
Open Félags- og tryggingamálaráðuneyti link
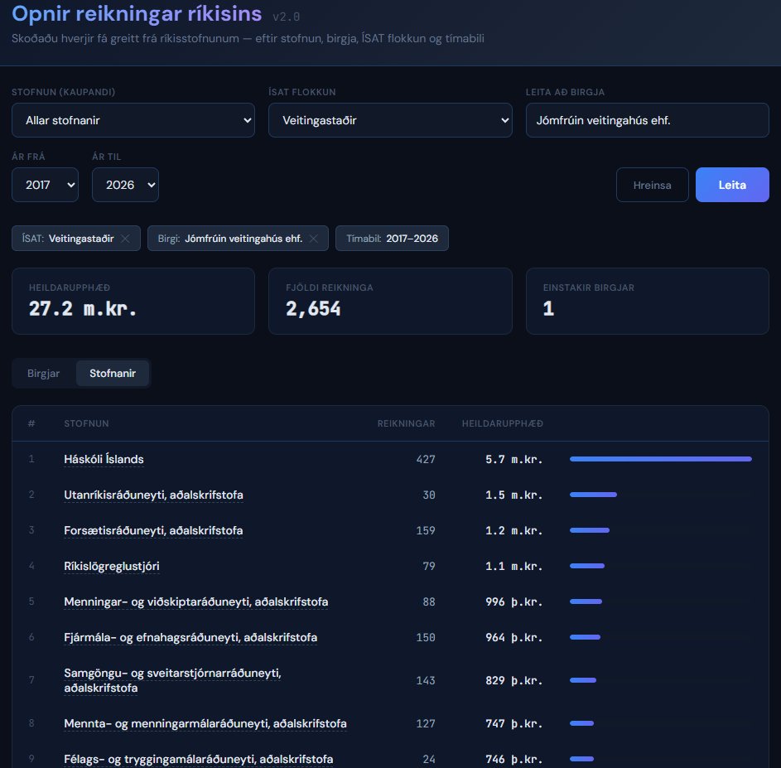[198, 759]
